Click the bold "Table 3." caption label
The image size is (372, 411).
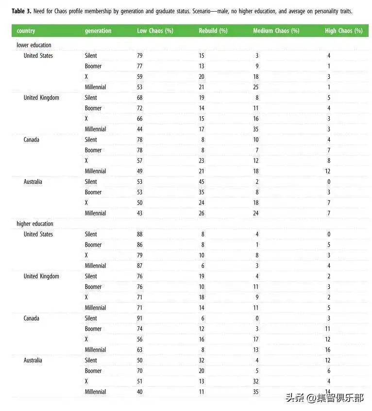(x=21, y=11)
